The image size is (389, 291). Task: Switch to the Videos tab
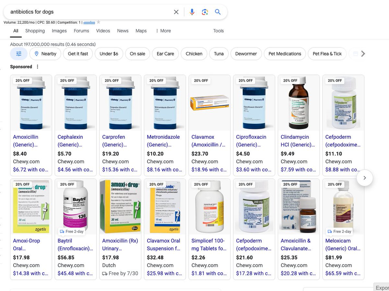coord(103,30)
